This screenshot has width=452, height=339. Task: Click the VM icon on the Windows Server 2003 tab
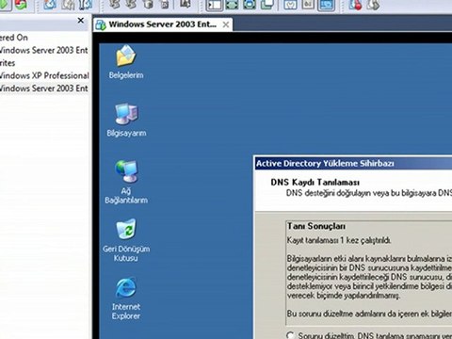(x=101, y=24)
